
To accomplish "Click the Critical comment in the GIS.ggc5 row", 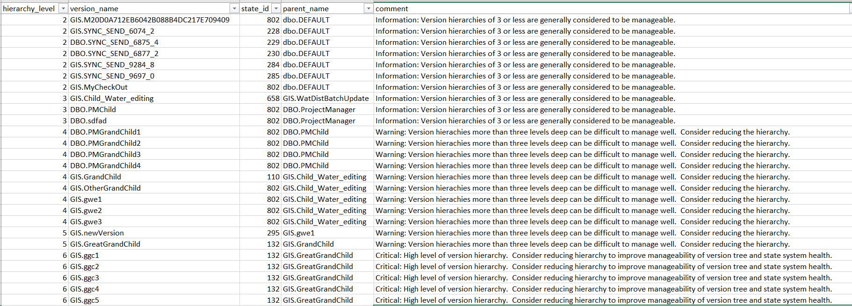I will (613, 300).
